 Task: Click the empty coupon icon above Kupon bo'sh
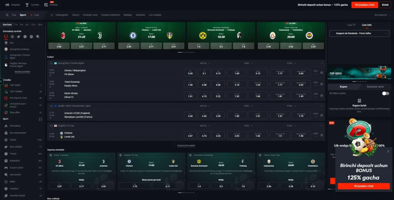359,100
